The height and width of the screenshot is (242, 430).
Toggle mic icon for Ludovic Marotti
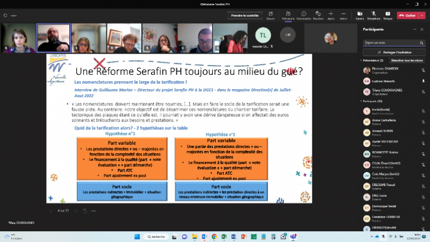click(x=423, y=81)
